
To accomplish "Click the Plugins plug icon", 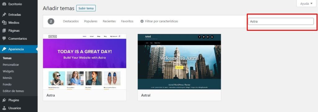I will tap(4, 100).
